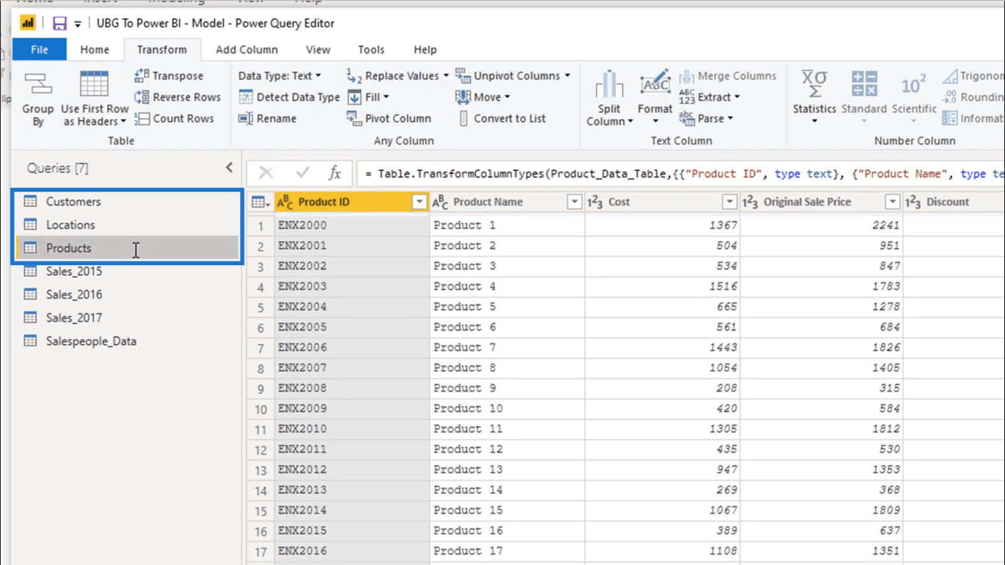Click the Rename button

[268, 119]
